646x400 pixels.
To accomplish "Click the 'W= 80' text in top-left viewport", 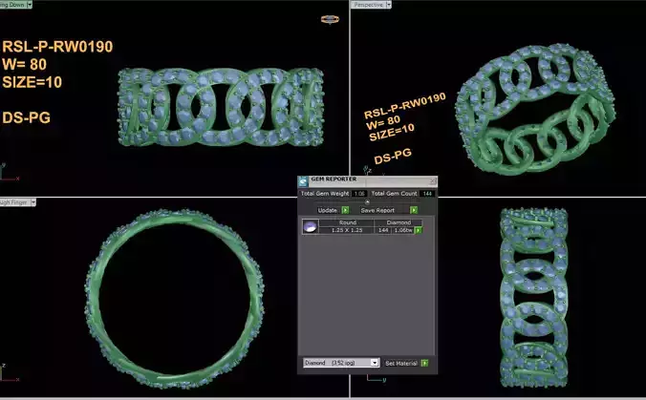I will pyautogui.click(x=24, y=65).
